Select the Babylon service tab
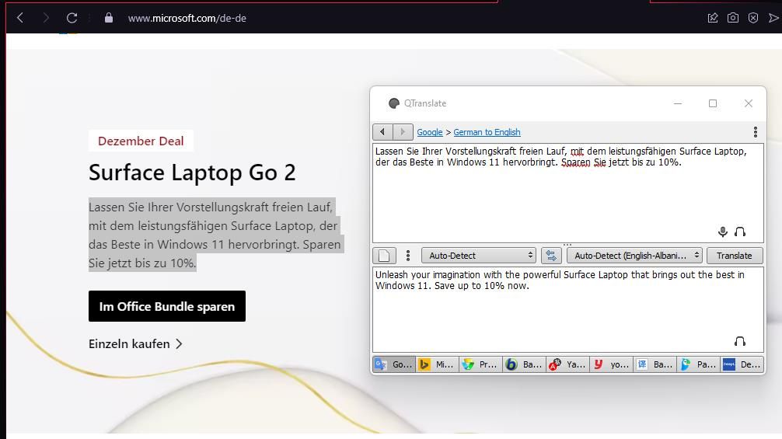 [x=524, y=364]
